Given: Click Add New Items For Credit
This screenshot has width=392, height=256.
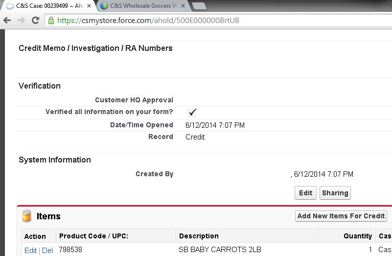Looking at the screenshot, I should pyautogui.click(x=341, y=216).
